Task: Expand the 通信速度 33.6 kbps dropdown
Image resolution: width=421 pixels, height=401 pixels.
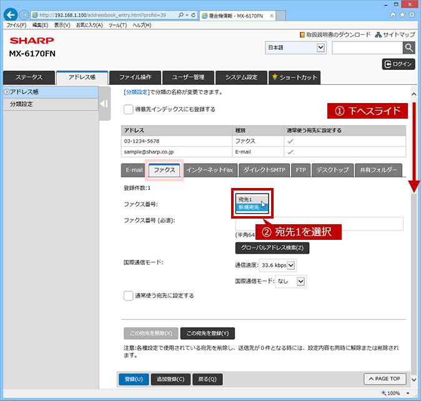Action: pos(278,265)
